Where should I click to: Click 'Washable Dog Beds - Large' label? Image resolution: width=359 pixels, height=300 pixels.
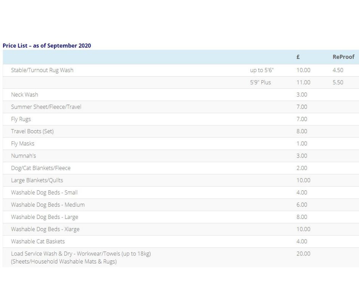pyautogui.click(x=44, y=217)
